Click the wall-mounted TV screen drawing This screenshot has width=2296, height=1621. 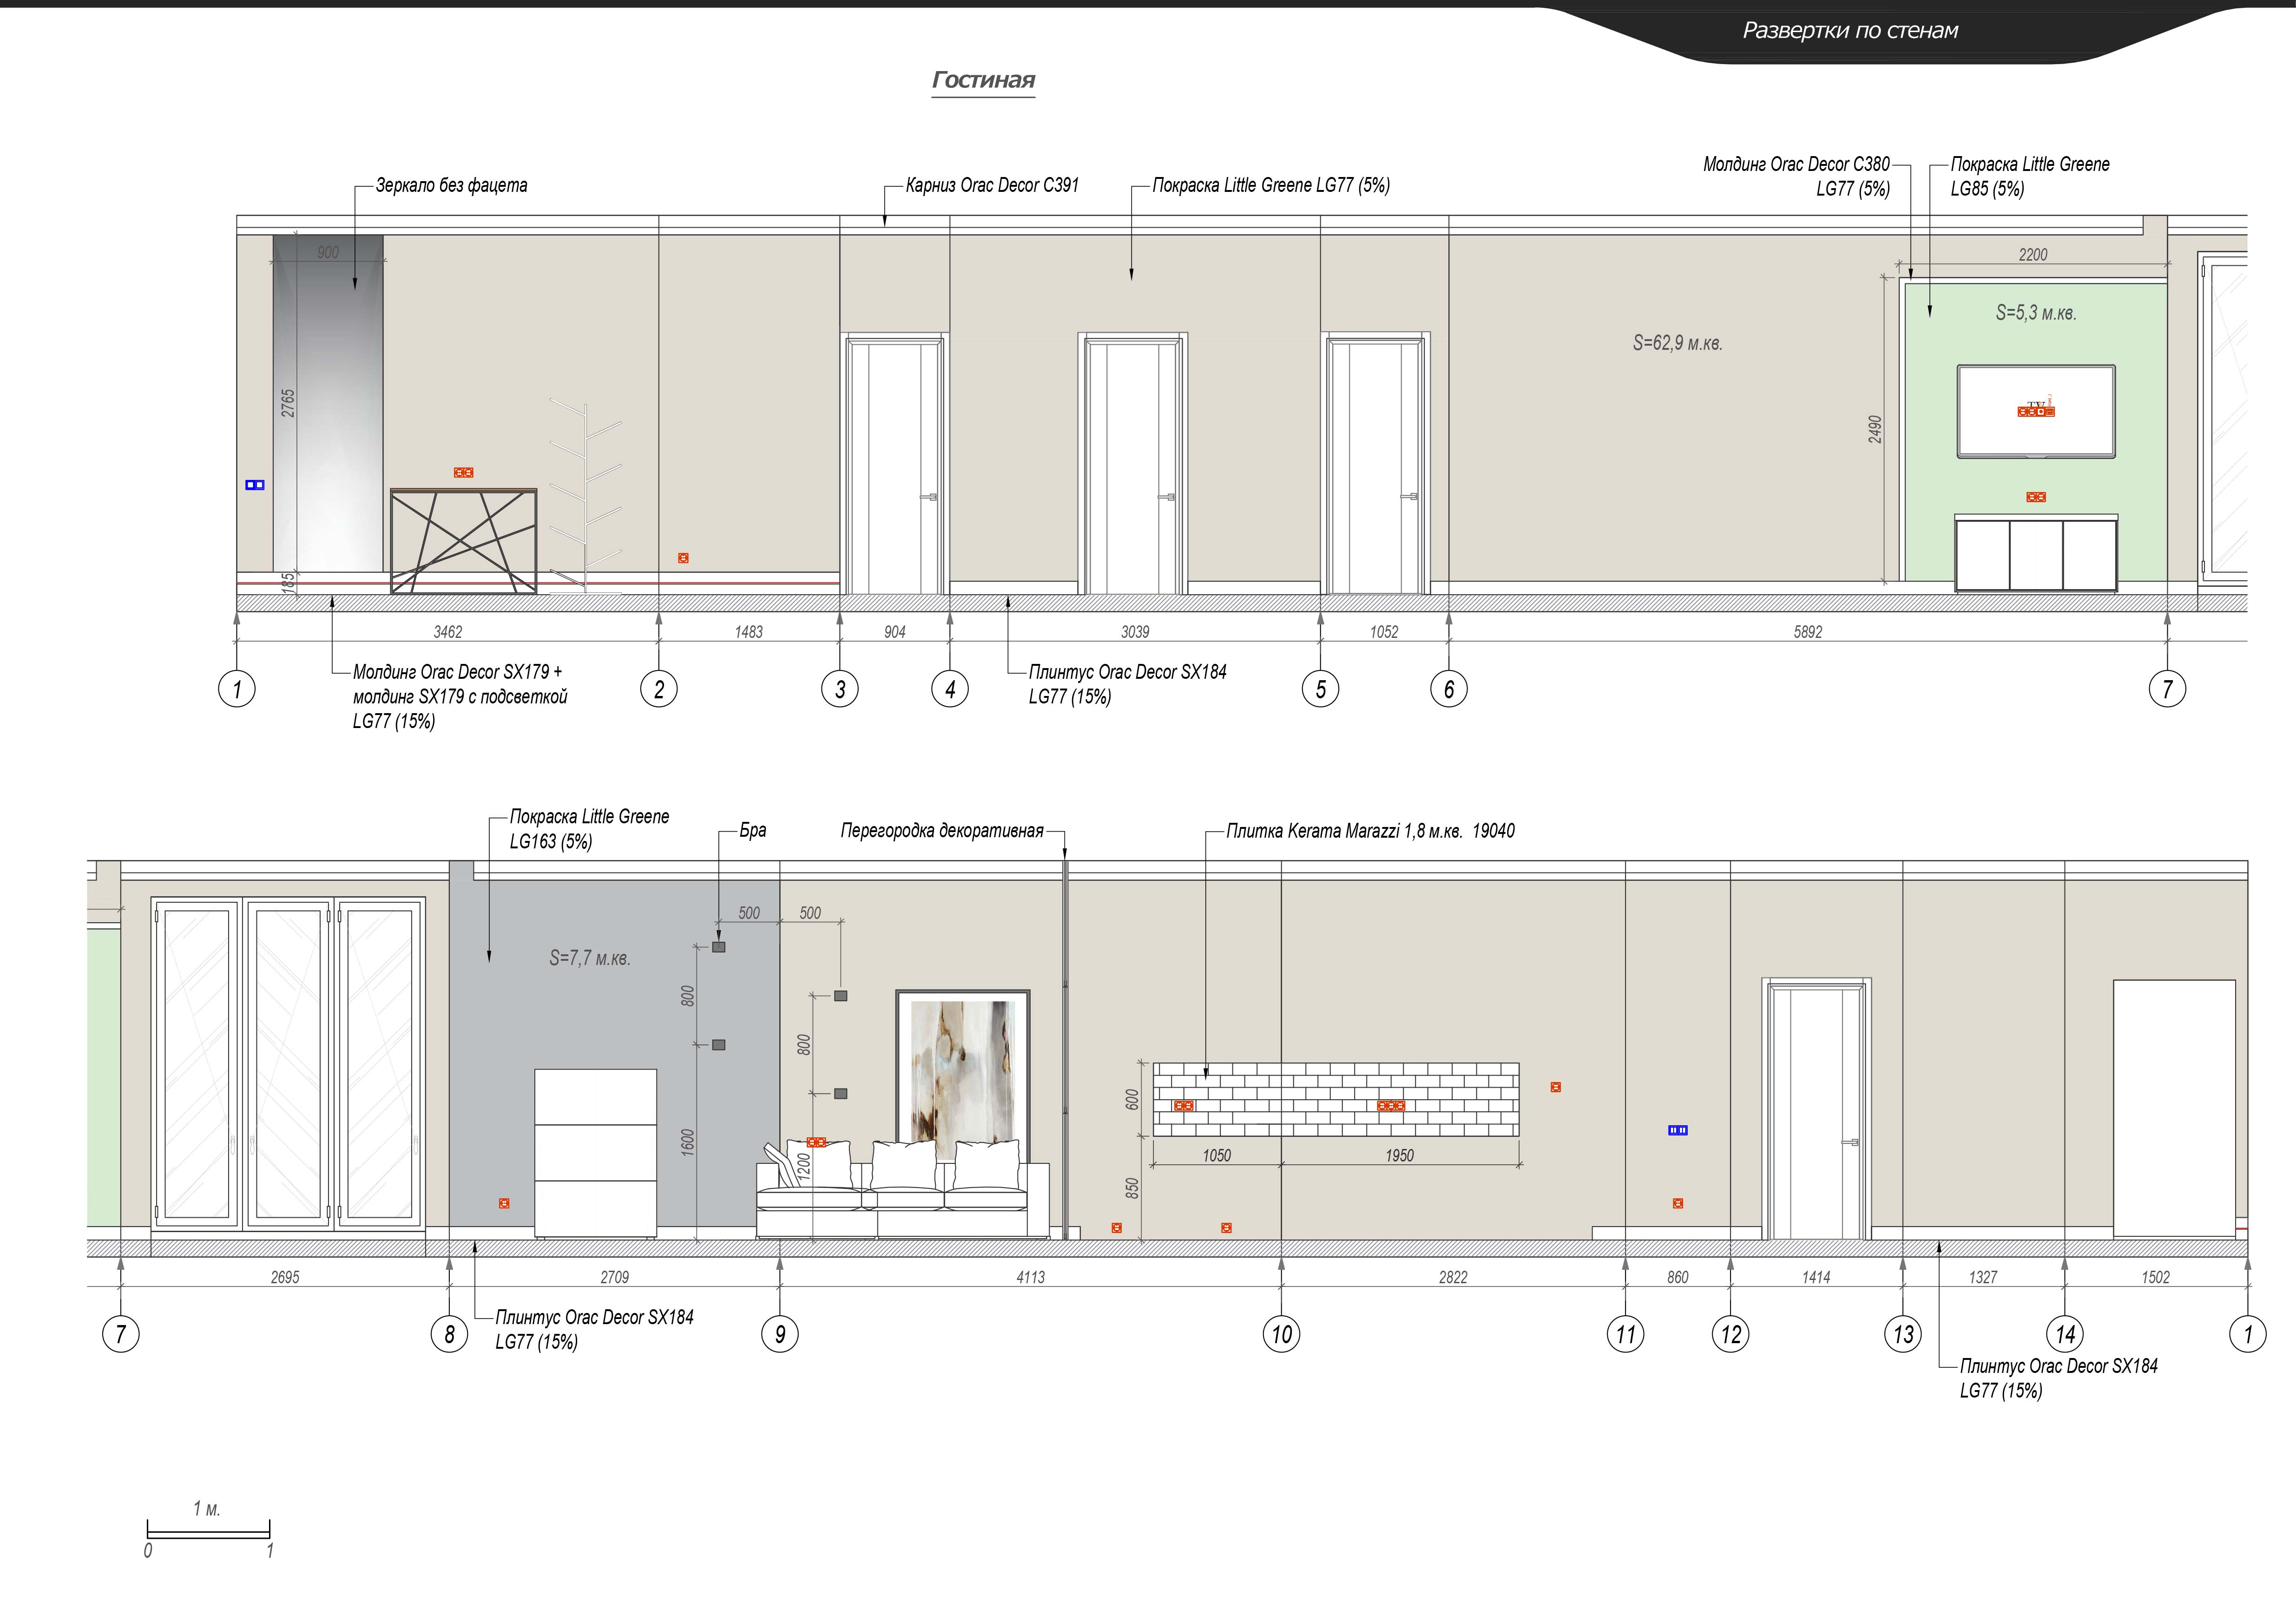(x=2036, y=412)
